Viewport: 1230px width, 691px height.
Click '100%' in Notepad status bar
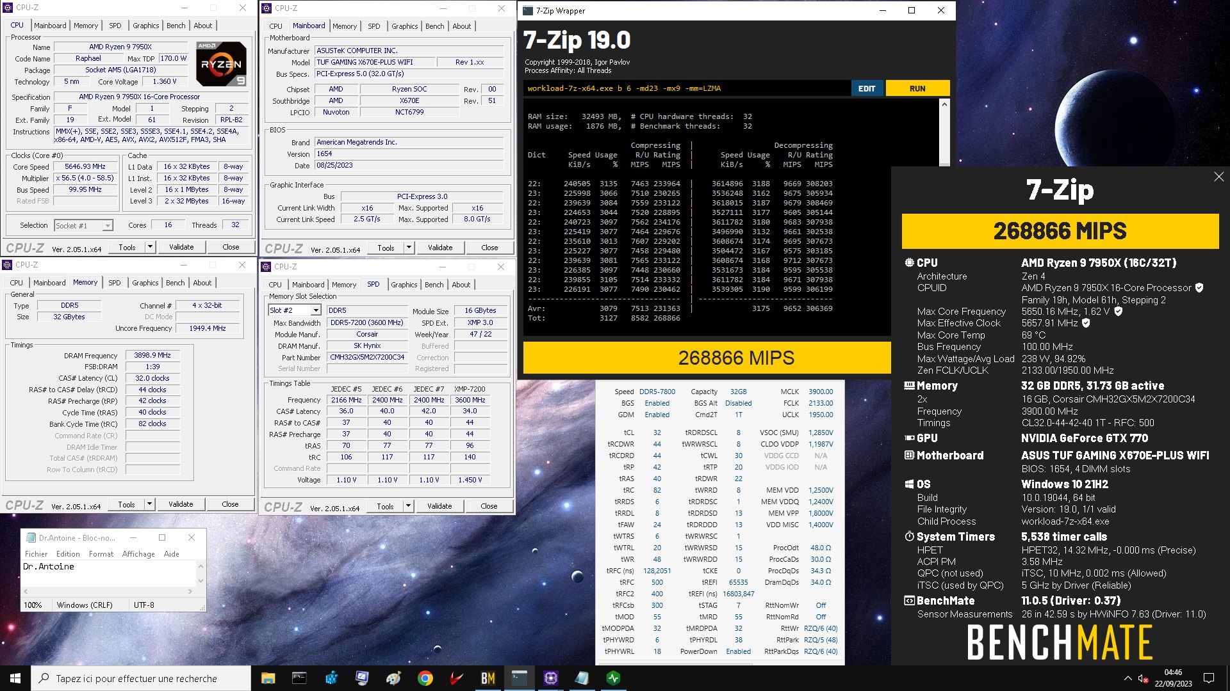point(33,605)
